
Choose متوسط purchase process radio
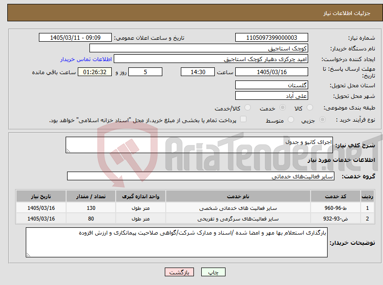point(291,120)
